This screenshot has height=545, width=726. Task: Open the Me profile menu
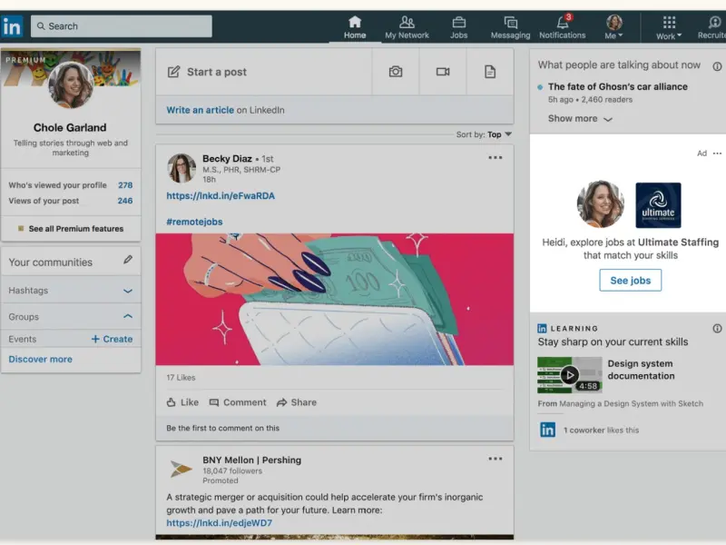pyautogui.click(x=614, y=25)
